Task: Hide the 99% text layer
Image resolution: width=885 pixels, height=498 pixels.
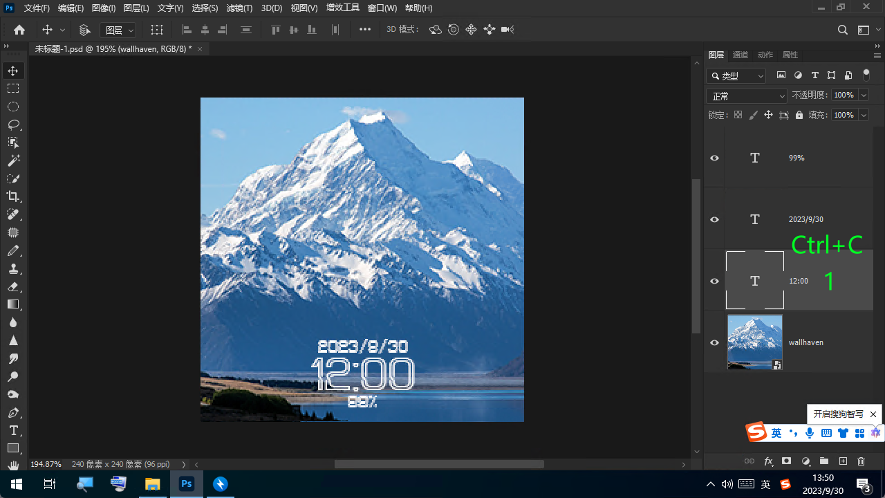Action: pos(715,158)
